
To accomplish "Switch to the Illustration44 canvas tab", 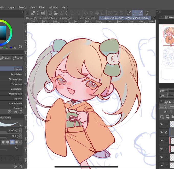I will [x=89, y=18].
